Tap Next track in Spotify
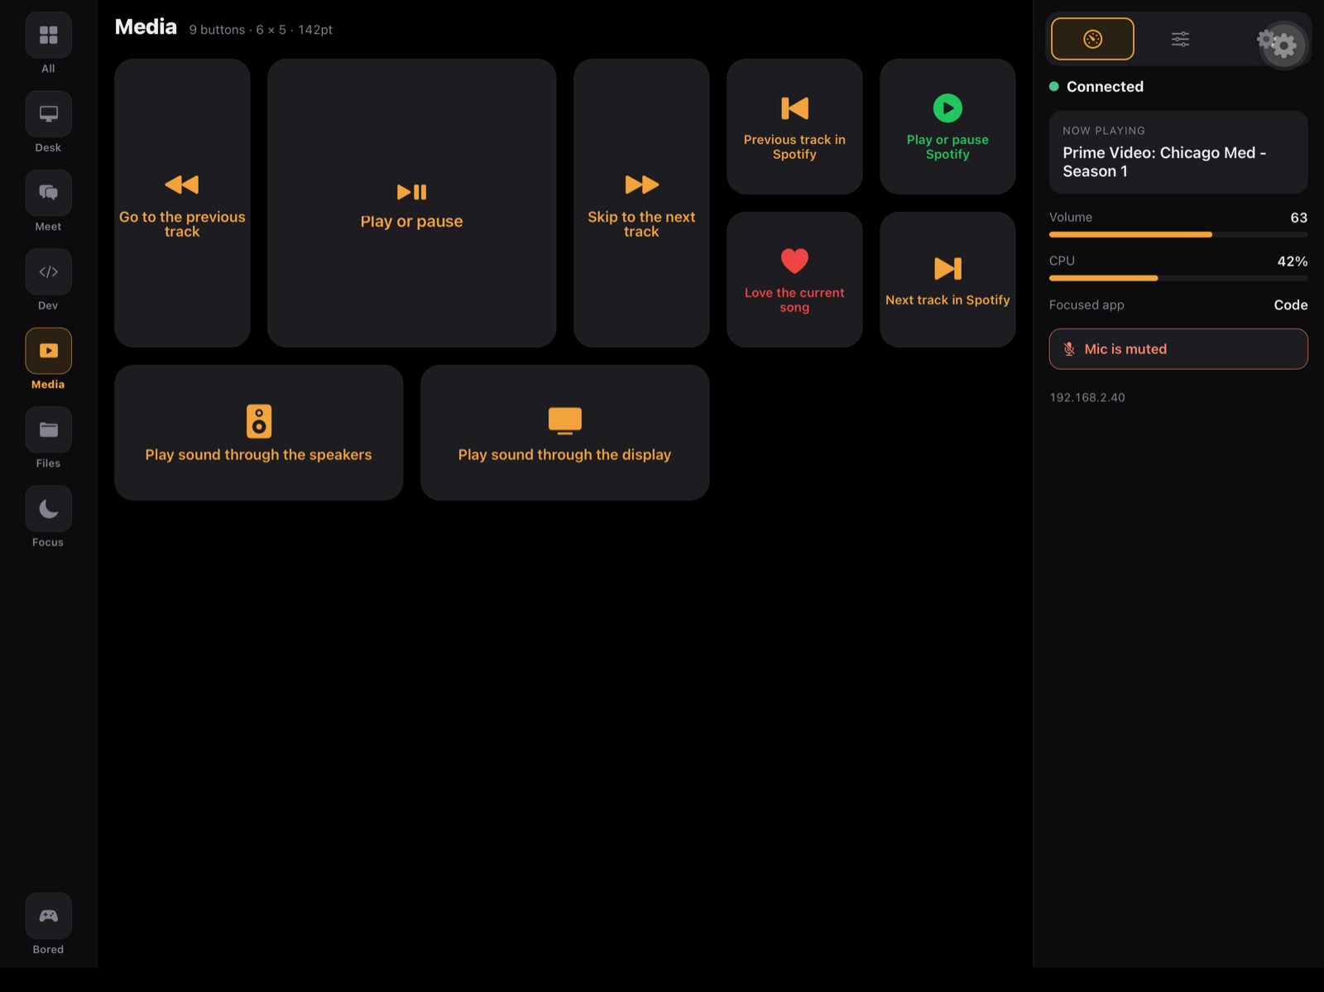 click(947, 280)
